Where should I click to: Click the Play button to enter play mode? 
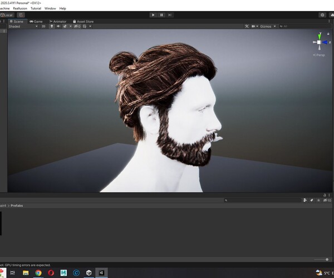click(153, 15)
